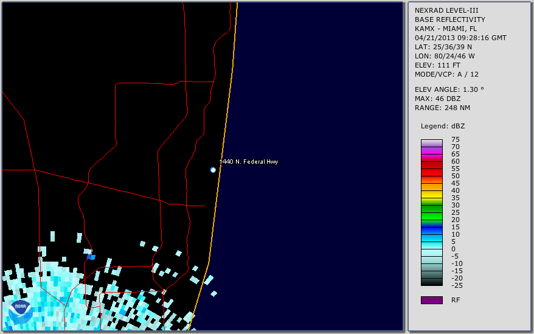Click the -25 value on legend scale
The width and height of the screenshot is (534, 334).
pos(457,285)
